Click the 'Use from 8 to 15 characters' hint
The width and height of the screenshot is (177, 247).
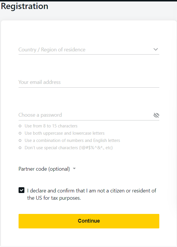point(51,126)
